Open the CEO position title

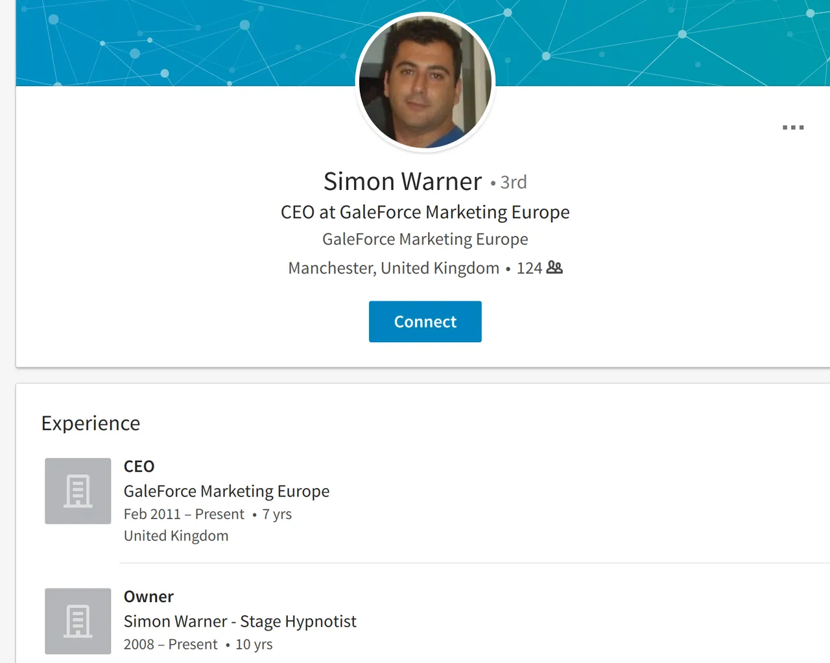point(139,467)
